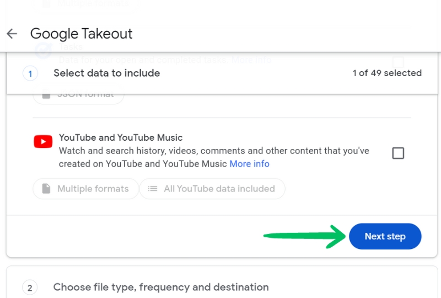Click the YouTube red play logo icon
The image size is (441, 298).
point(43,141)
